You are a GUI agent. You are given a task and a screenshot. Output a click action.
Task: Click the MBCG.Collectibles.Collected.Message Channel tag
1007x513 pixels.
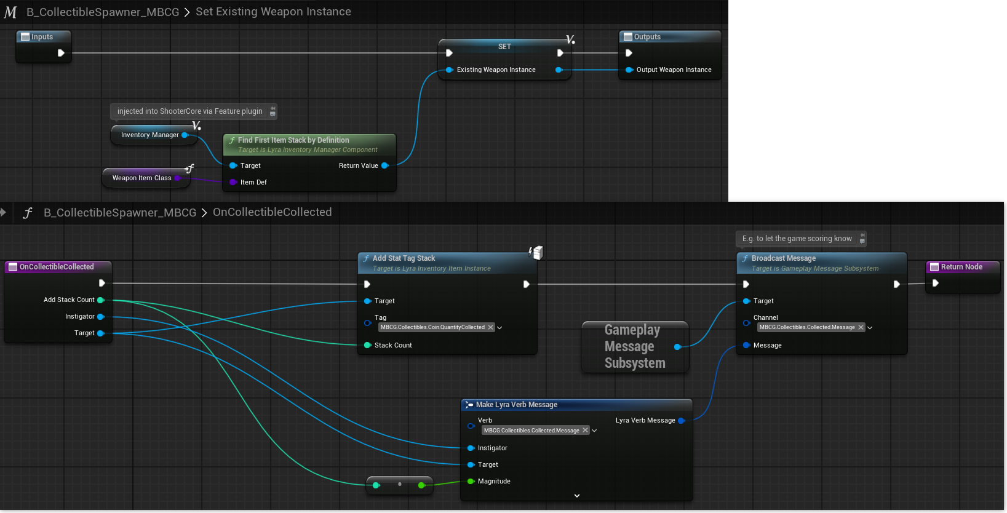click(806, 327)
